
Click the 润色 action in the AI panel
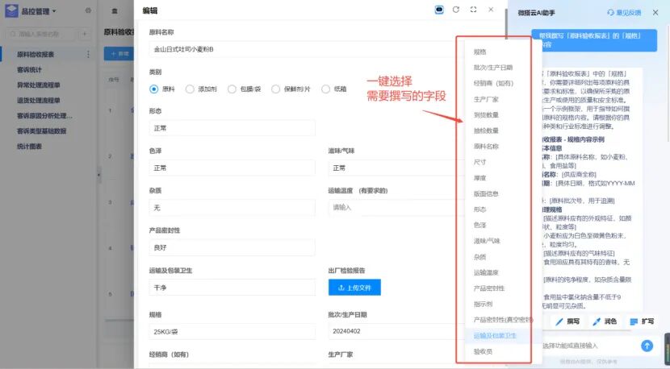click(x=605, y=321)
